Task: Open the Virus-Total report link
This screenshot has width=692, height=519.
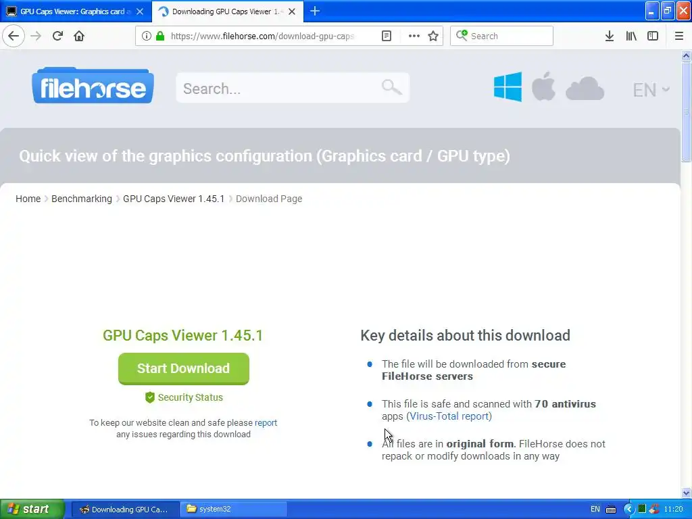Action: 449,416
